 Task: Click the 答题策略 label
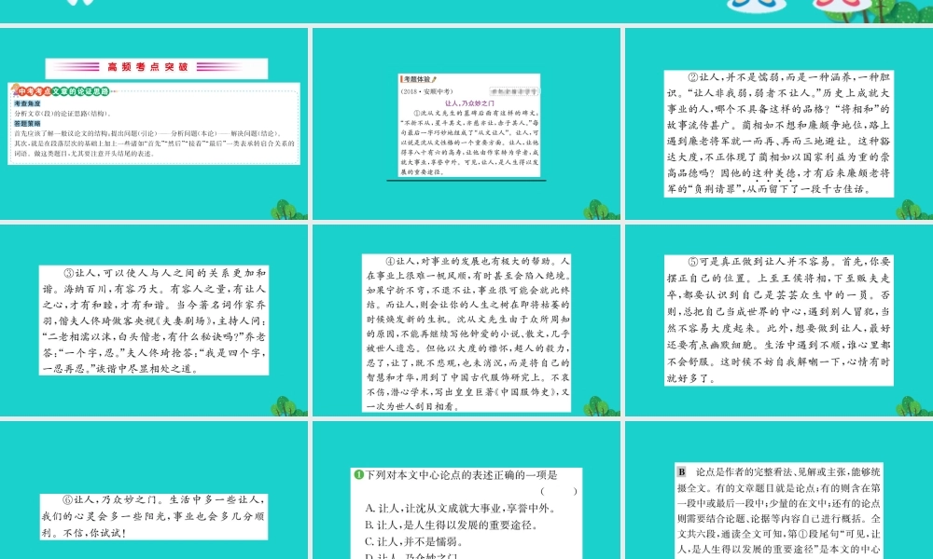click(x=27, y=124)
